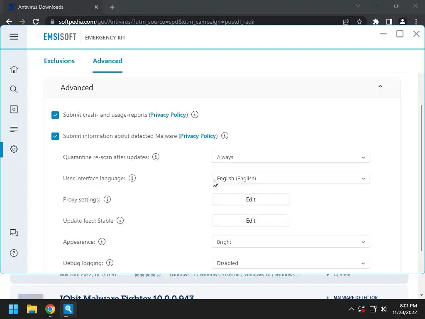Collapse the Advanced section chevron
The height and width of the screenshot is (319, 425).
[x=380, y=86]
